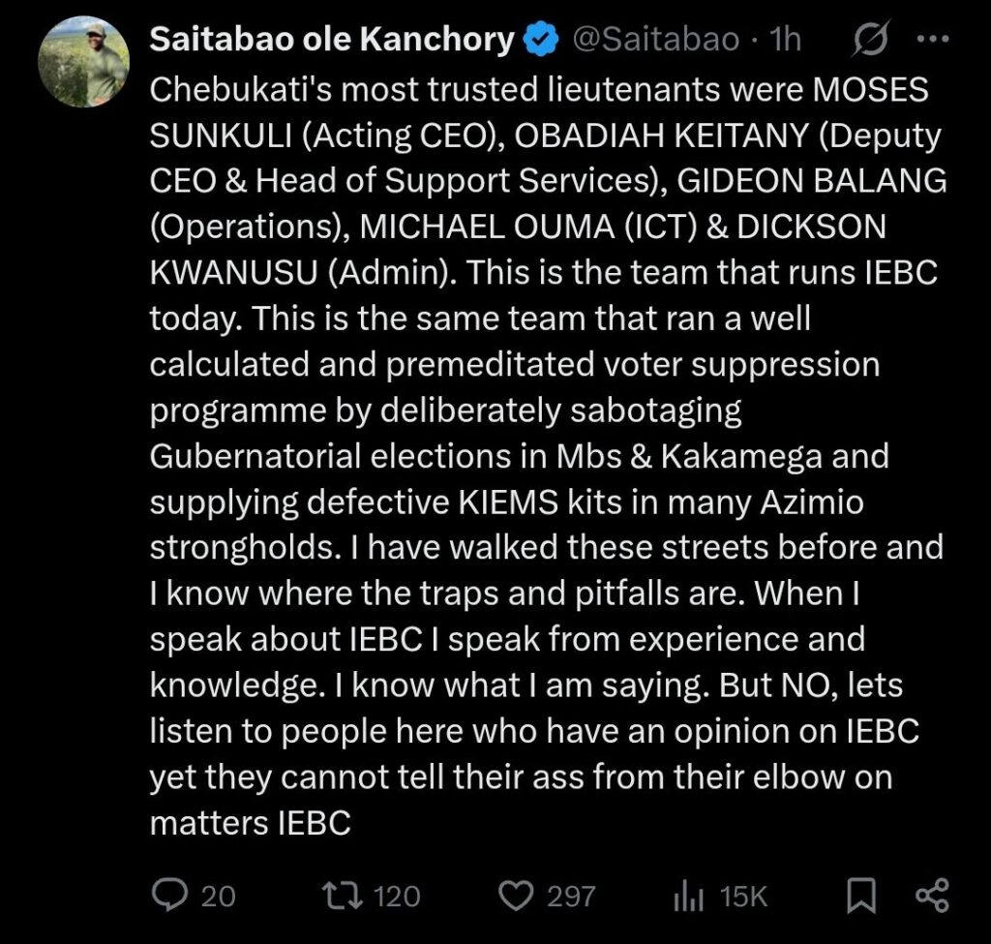Open Saitabao's profile picture
Screen dimensions: 991x944
pos(83,62)
